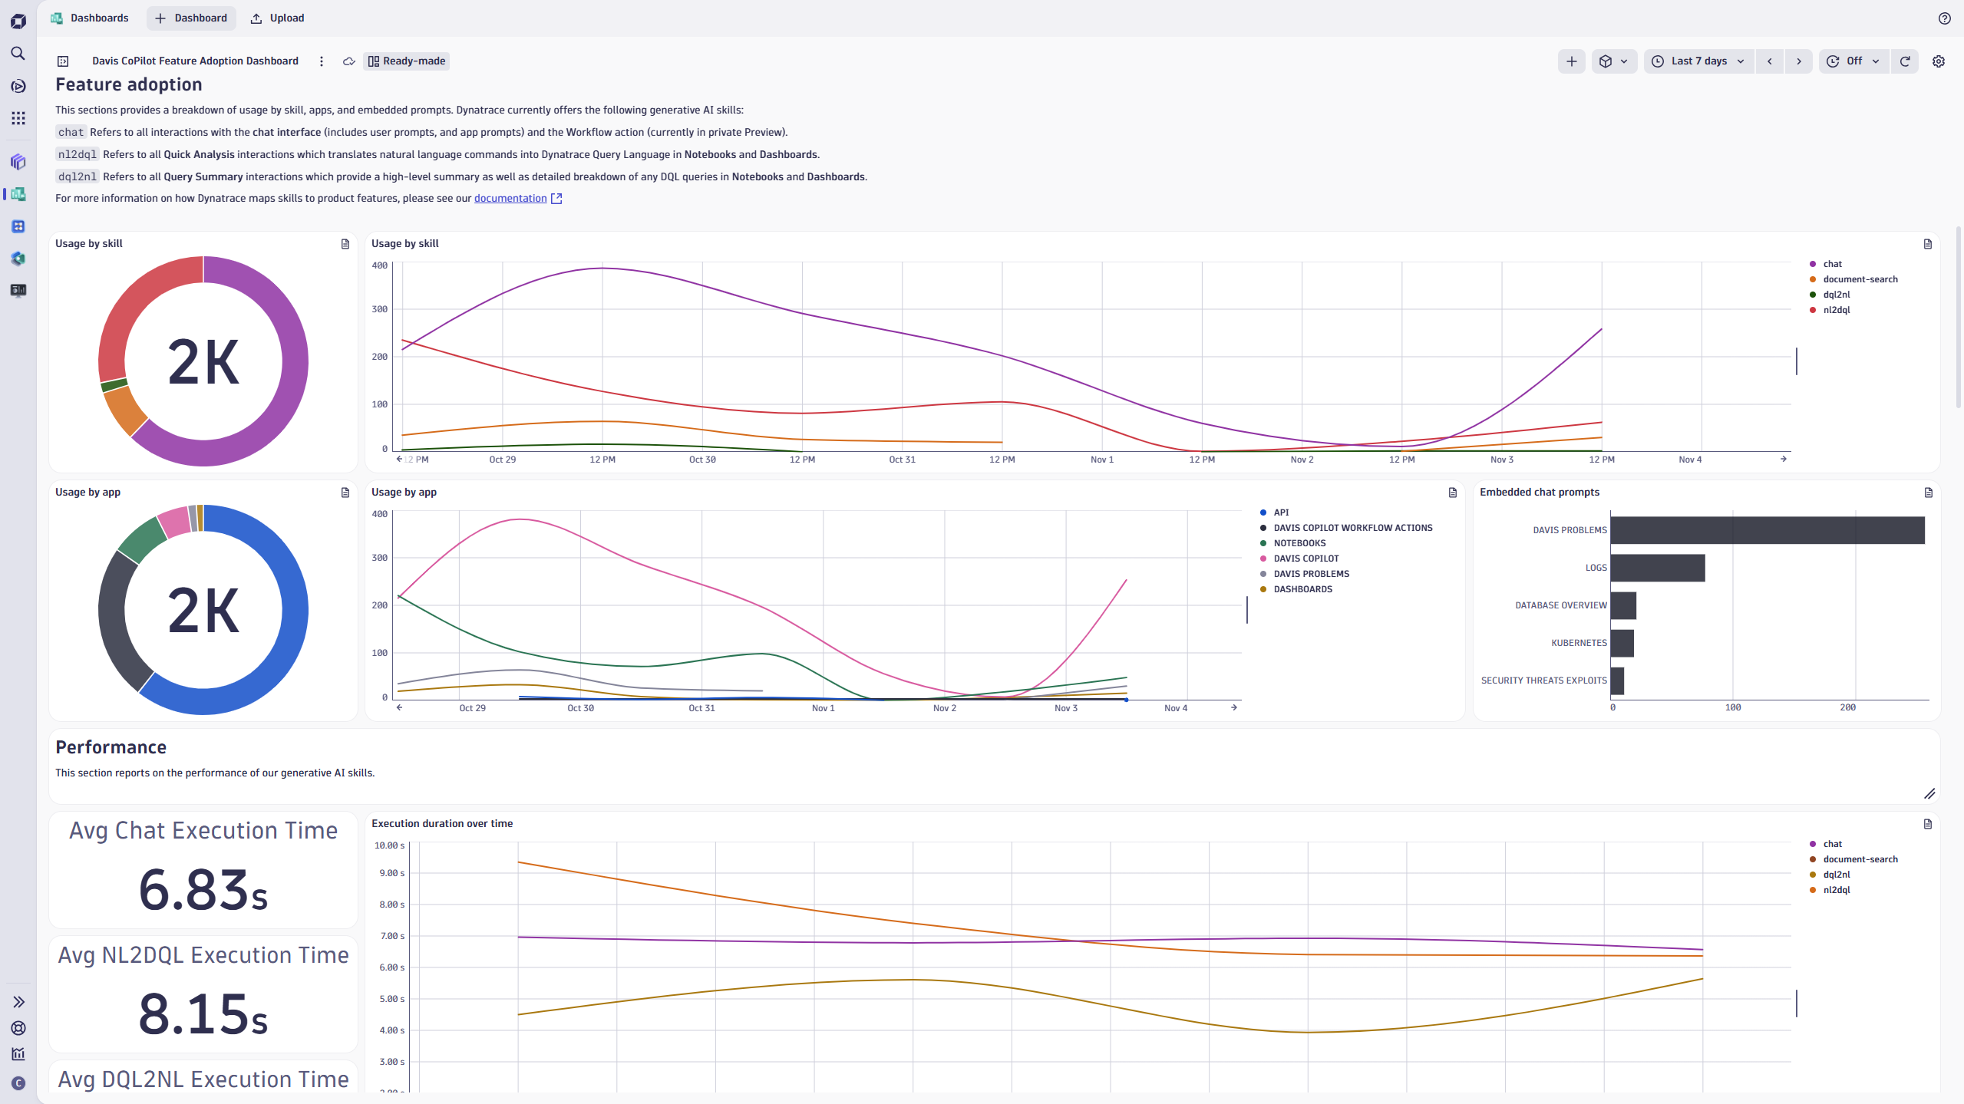Image resolution: width=1964 pixels, height=1104 pixels.
Task: Open the record details icon on Usage by skill
Action: [346, 243]
